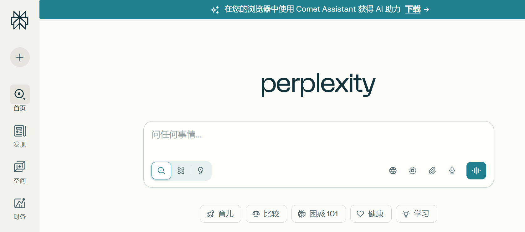This screenshot has height=232, width=525.
Task: Select the 育儿 parenting suggestion
Action: pos(220,214)
